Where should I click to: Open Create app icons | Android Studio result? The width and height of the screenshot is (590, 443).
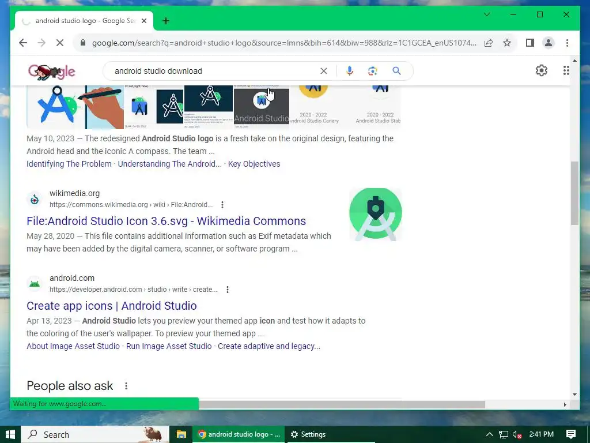111,306
